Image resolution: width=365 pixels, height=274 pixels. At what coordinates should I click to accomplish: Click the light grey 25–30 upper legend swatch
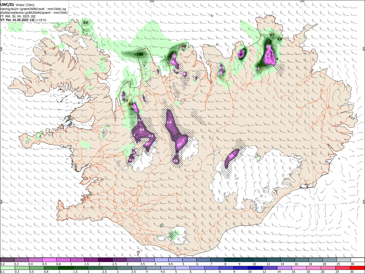point(344,260)
